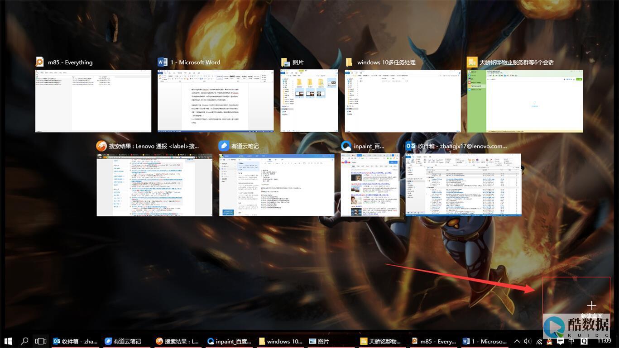
Task: Select the 天骄铭邸物业服务群 chat window thumbnail
Action: [525, 101]
